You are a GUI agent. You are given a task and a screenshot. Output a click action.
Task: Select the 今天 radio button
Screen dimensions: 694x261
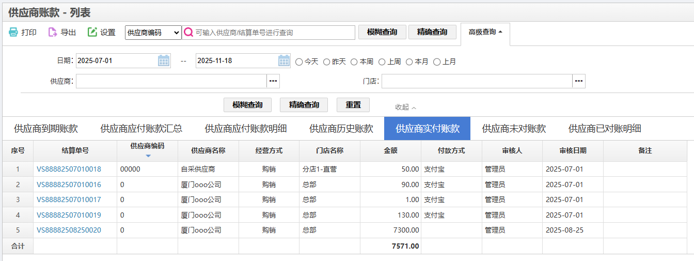[299, 62]
